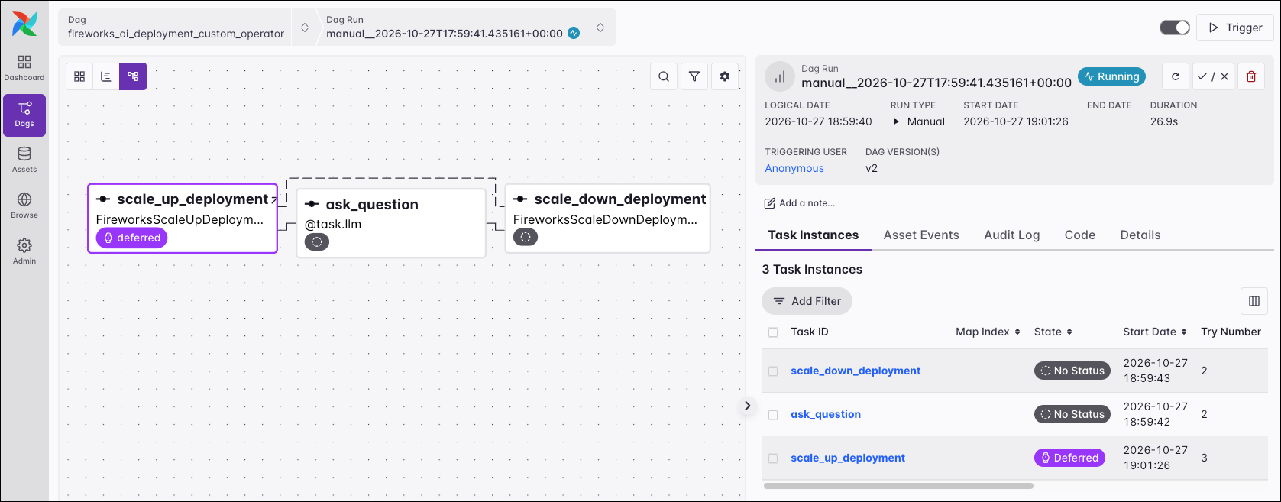Viewport: 1281px width, 502px height.
Task: Open ask_question task link
Action: click(826, 414)
